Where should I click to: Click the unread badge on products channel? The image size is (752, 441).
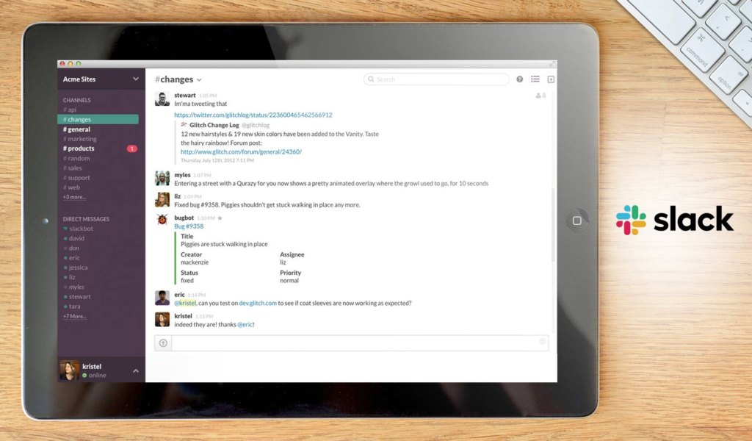click(132, 148)
